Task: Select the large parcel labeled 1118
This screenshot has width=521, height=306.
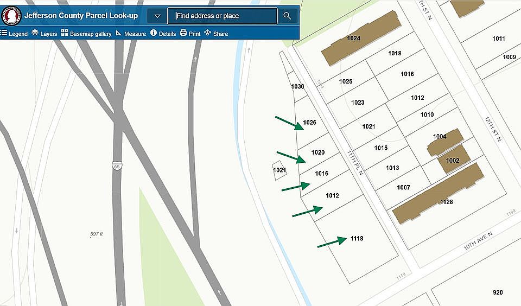Action: tap(357, 239)
